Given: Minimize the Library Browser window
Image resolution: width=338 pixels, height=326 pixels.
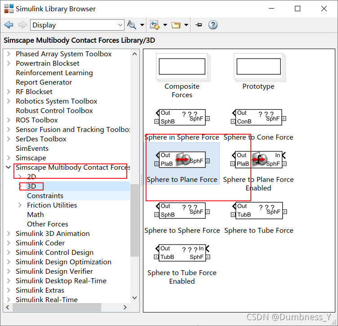Looking at the screenshot, I should 271,9.
